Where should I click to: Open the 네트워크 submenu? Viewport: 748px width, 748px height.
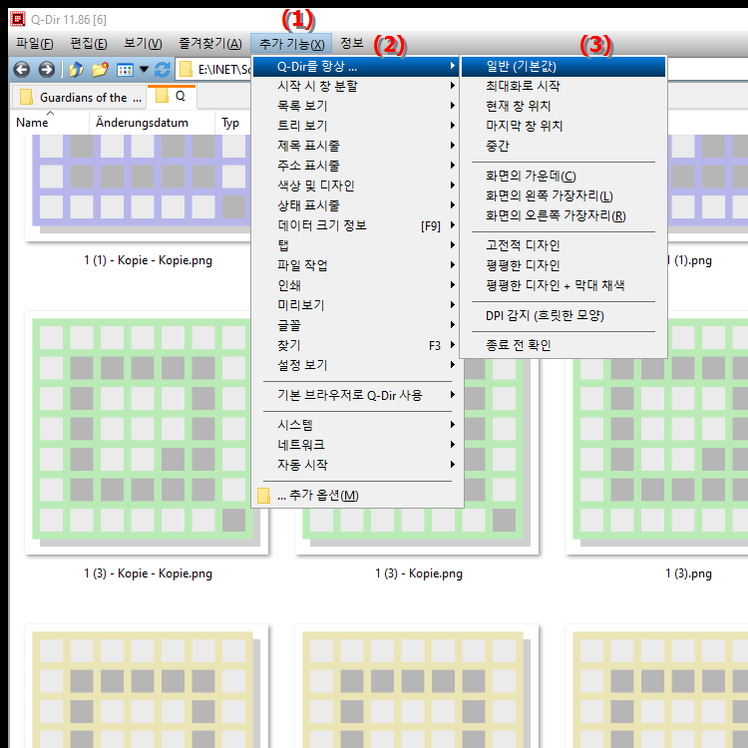click(x=356, y=445)
